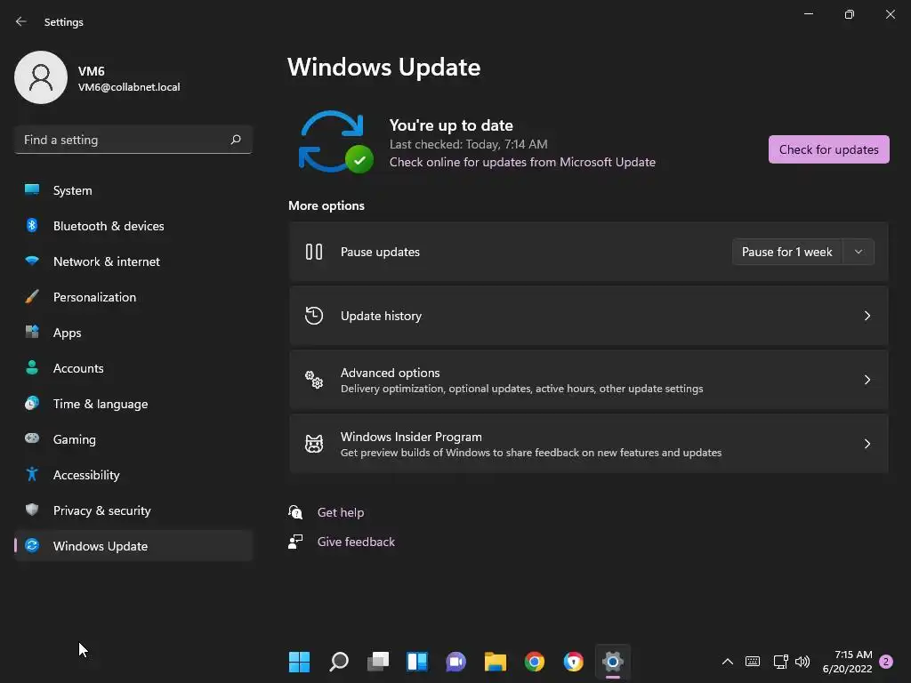Click Check online for updates from Microsoft Update

coord(522,162)
